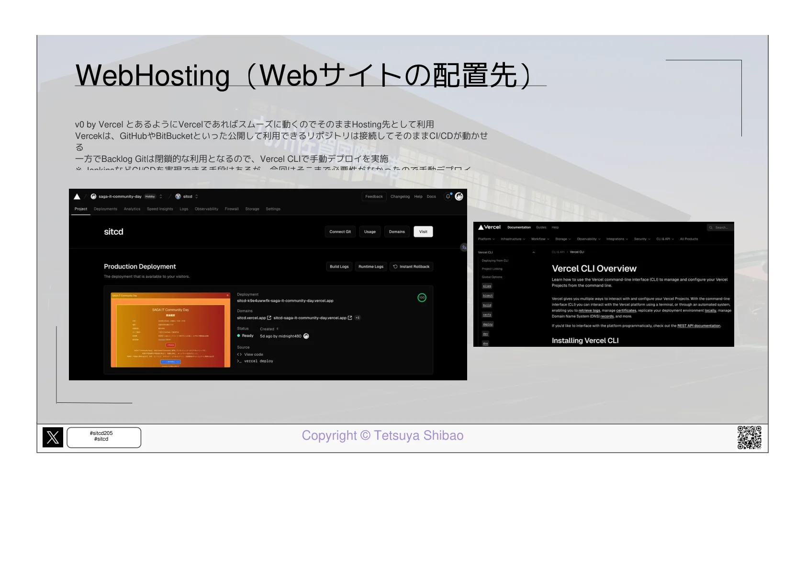Open the Speed Insights tab
Viewport: 806px width, 570px height.
coord(160,209)
